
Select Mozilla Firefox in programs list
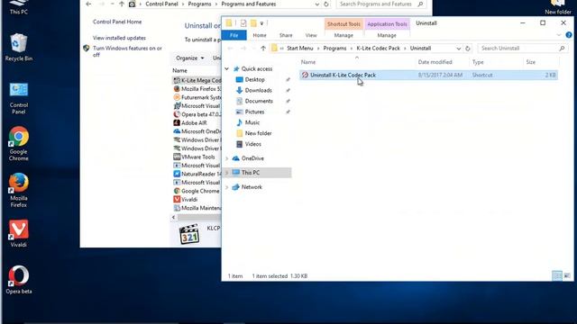coord(197,89)
